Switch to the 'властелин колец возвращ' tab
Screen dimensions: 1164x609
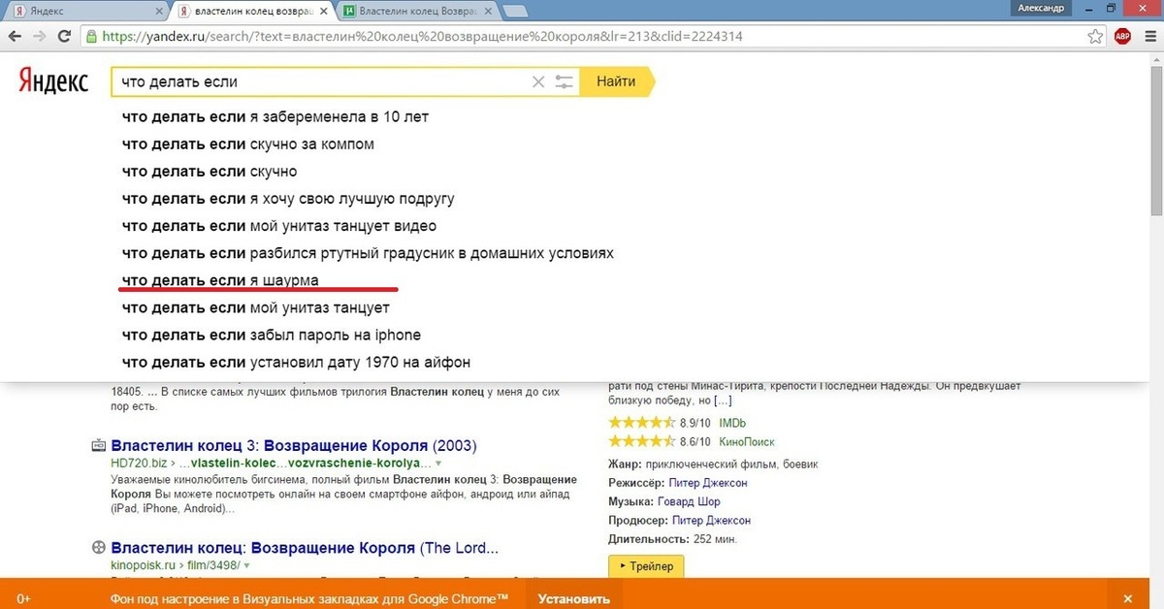(253, 12)
